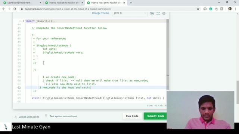Click the webcam video overlay
239x134 pixels.
pyautogui.click(x=201, y=110)
